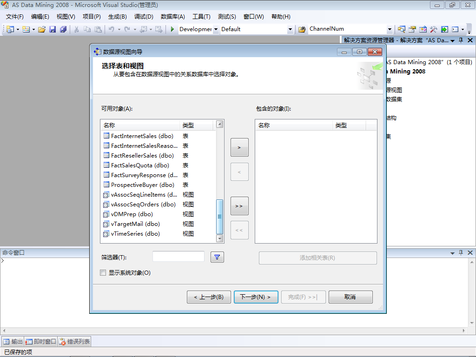The width and height of the screenshot is (476, 357).
Task: Select vTimeSeries (dbo) row
Action: coord(159,233)
